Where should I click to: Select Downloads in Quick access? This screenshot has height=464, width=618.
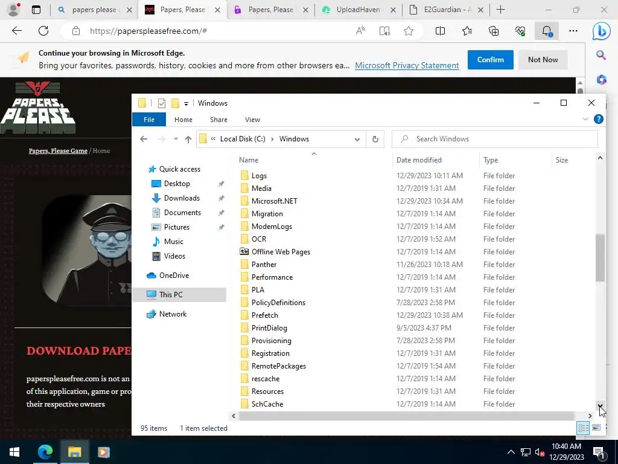point(182,198)
